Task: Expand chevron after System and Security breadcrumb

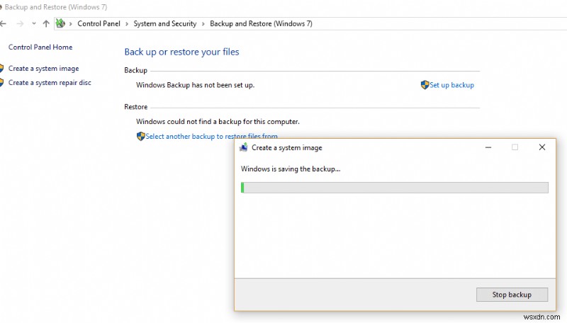Action: click(x=204, y=24)
